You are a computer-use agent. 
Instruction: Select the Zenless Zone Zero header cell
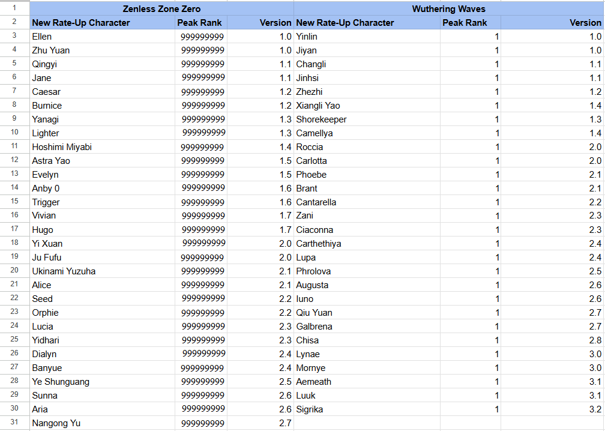tap(161, 8)
